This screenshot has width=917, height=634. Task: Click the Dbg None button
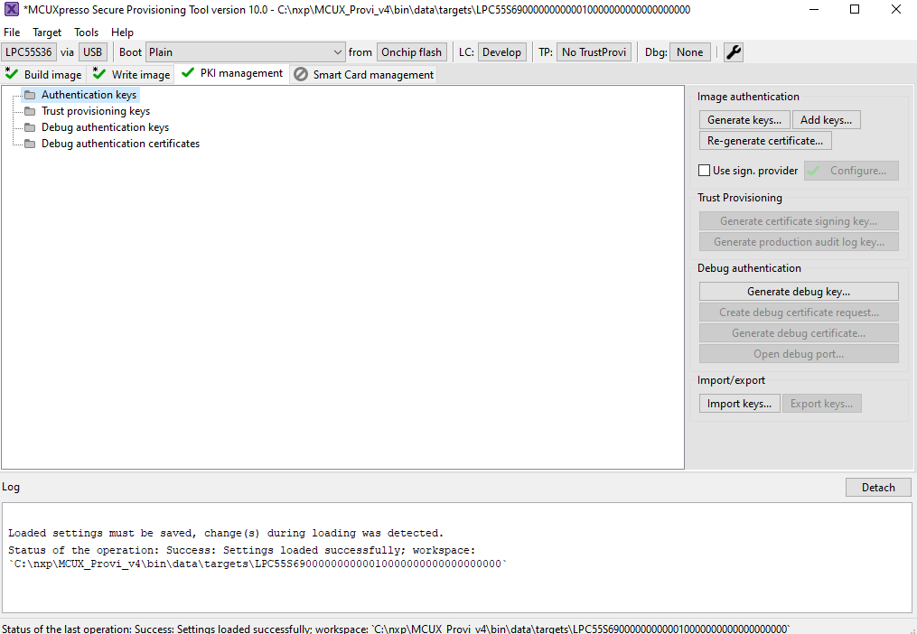pos(690,52)
